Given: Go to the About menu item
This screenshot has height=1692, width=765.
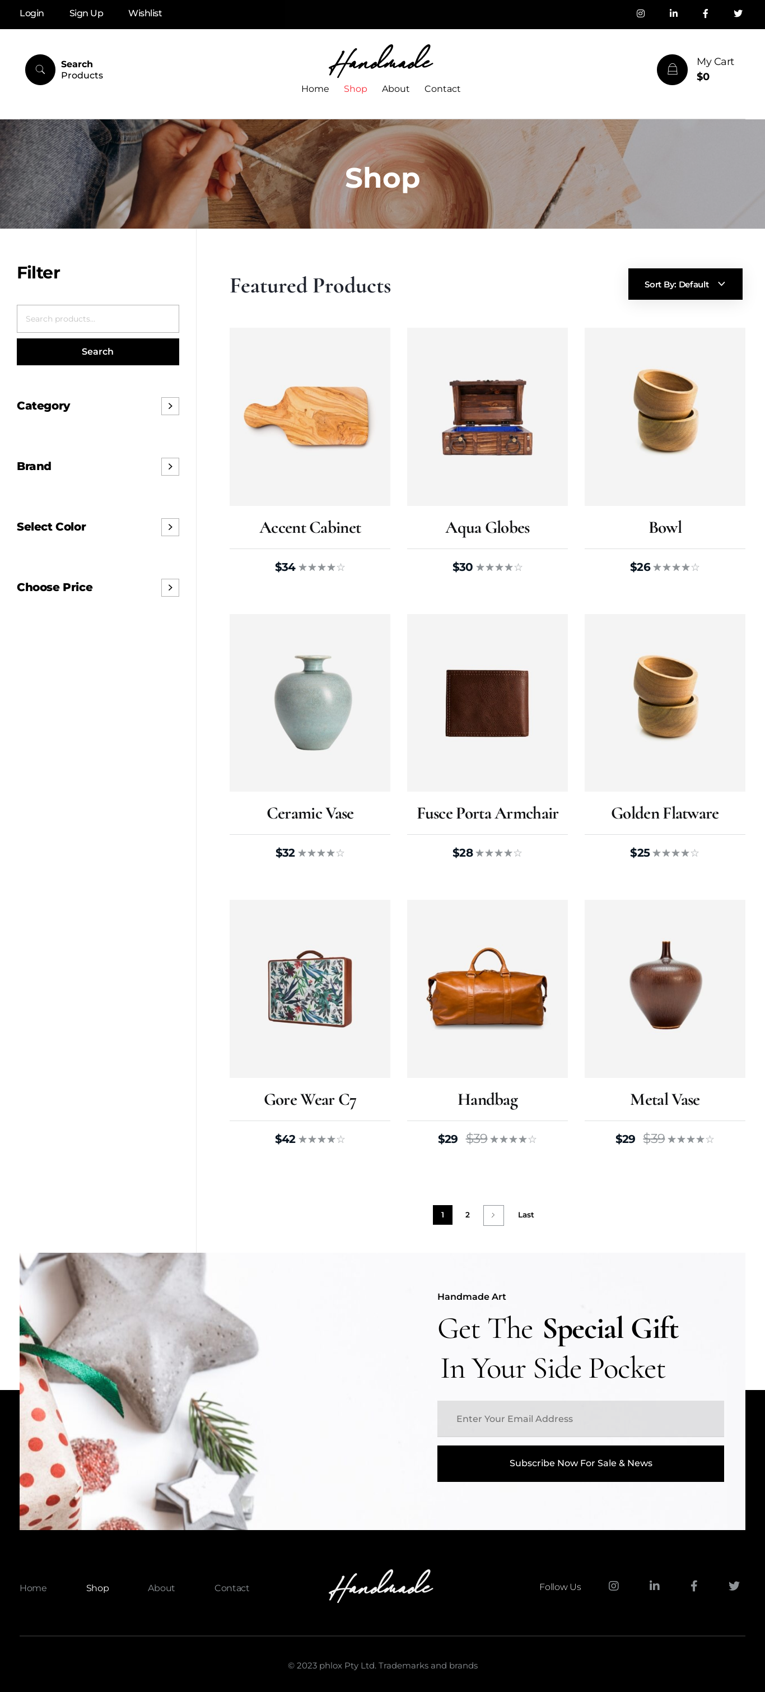Looking at the screenshot, I should point(395,89).
